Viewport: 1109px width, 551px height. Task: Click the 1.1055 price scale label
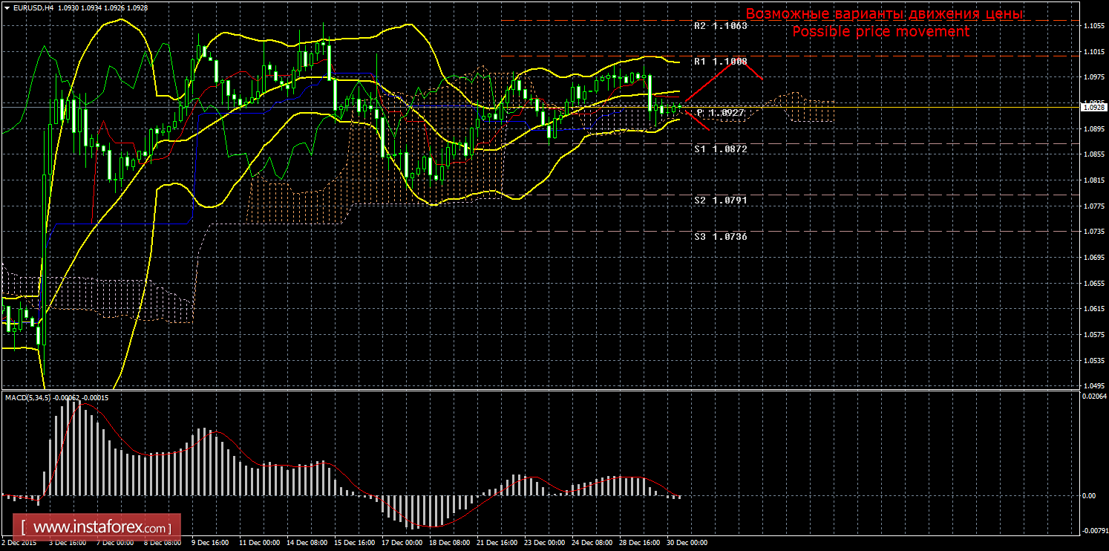point(1093,26)
